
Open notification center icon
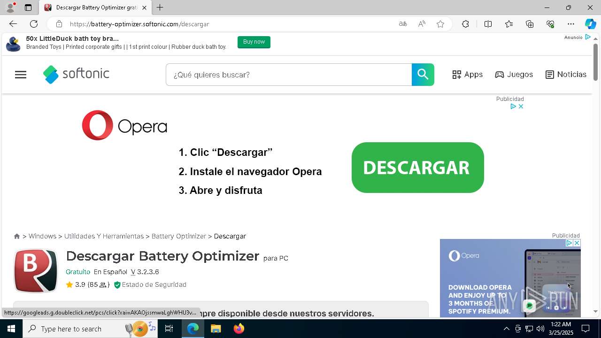(586, 329)
